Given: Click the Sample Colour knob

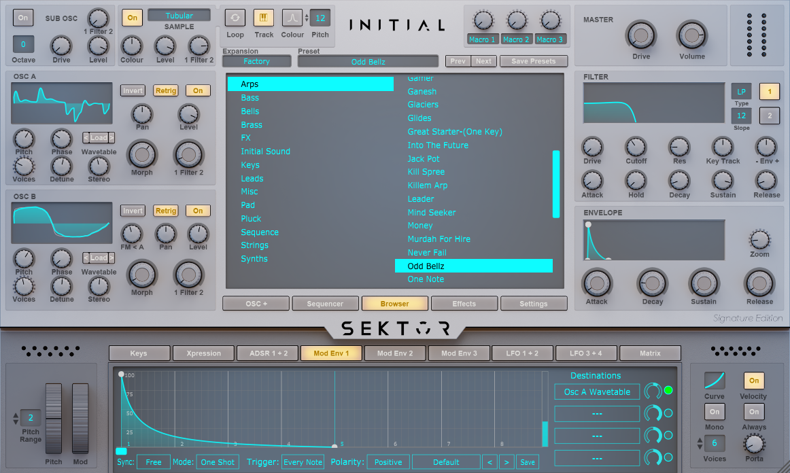Looking at the screenshot, I should [131, 46].
